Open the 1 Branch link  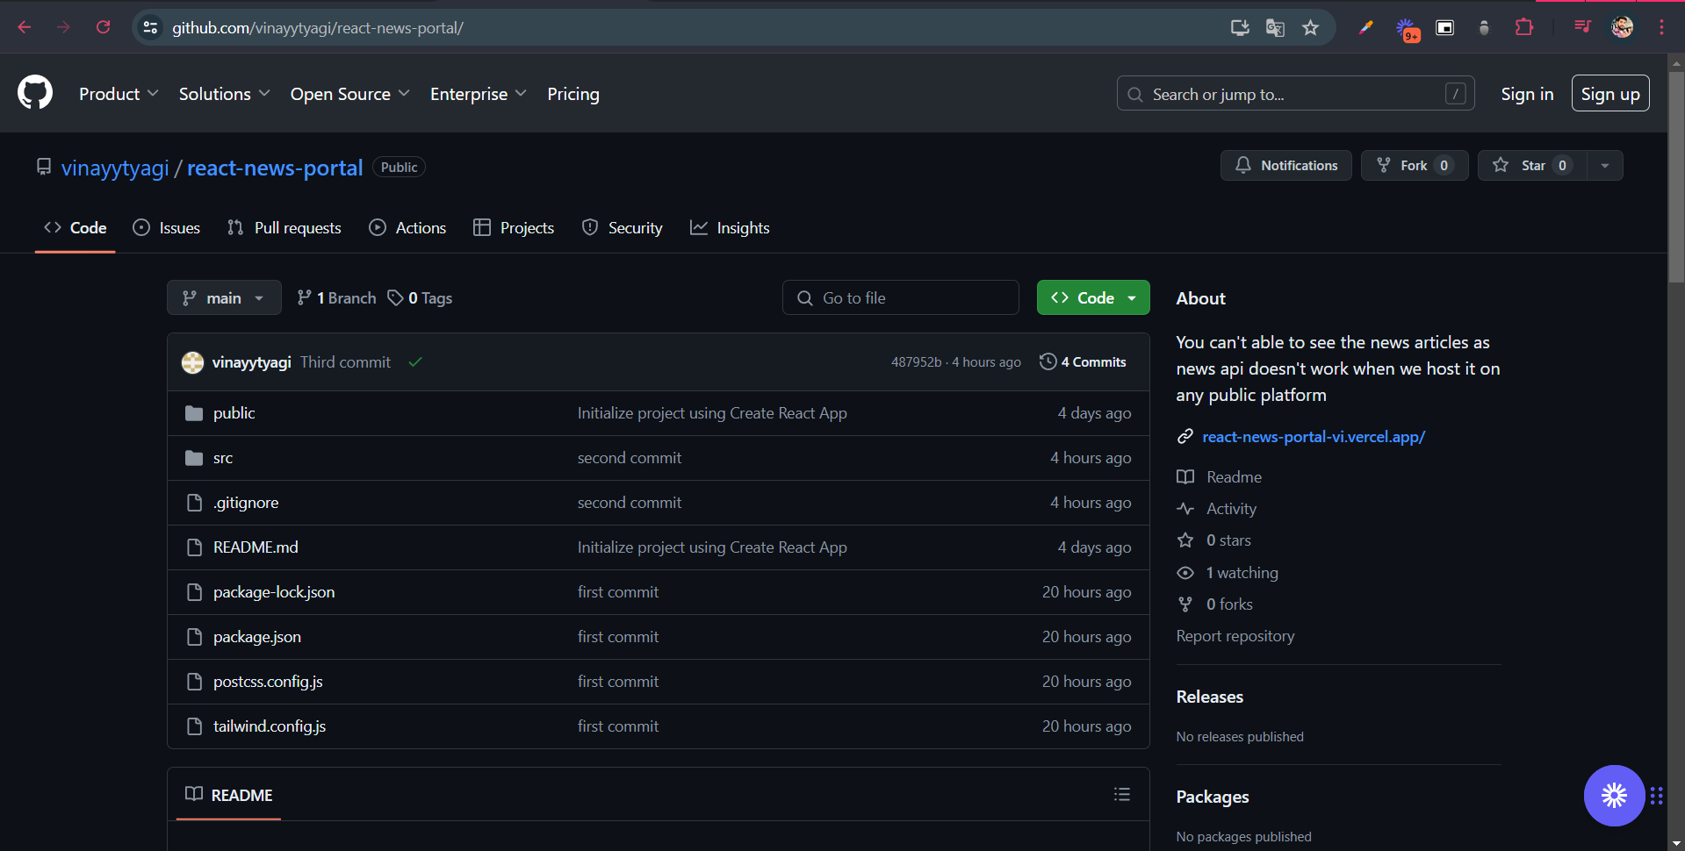pyautogui.click(x=336, y=297)
